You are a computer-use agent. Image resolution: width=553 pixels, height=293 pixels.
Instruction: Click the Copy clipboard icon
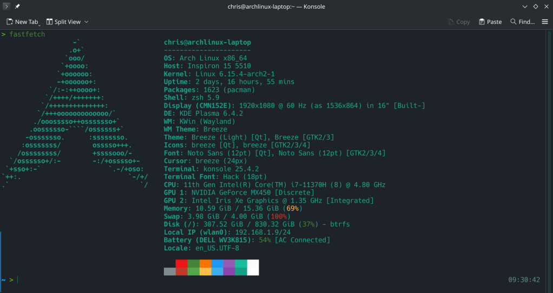(451, 22)
